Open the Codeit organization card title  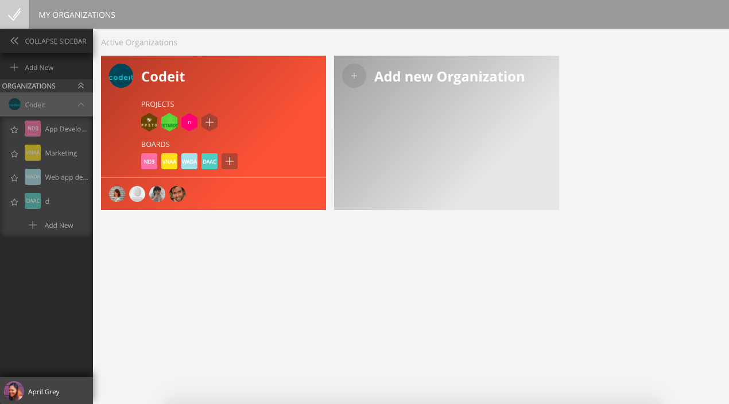[x=163, y=76]
